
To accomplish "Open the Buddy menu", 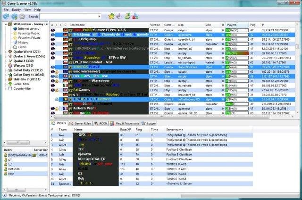I will tap(16, 9).
